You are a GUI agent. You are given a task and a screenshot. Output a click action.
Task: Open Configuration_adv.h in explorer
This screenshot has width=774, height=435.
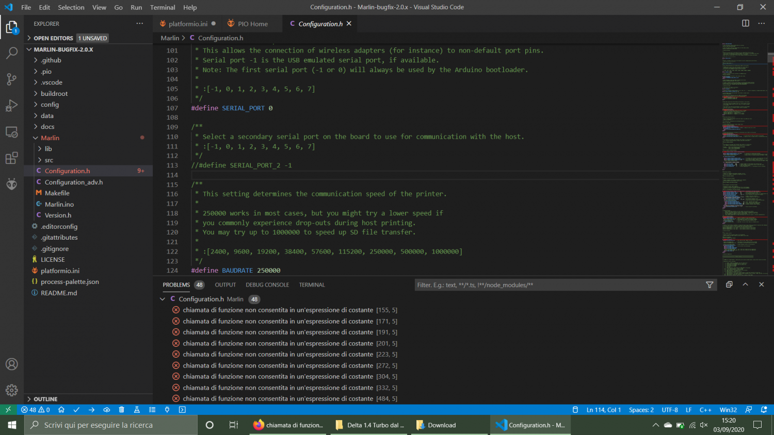pos(74,182)
